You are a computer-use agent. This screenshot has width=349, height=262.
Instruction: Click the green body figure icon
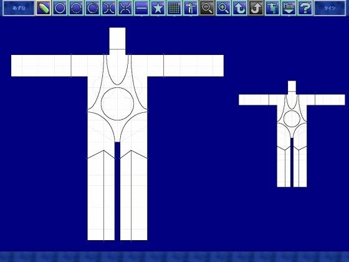pyautogui.click(x=272, y=8)
